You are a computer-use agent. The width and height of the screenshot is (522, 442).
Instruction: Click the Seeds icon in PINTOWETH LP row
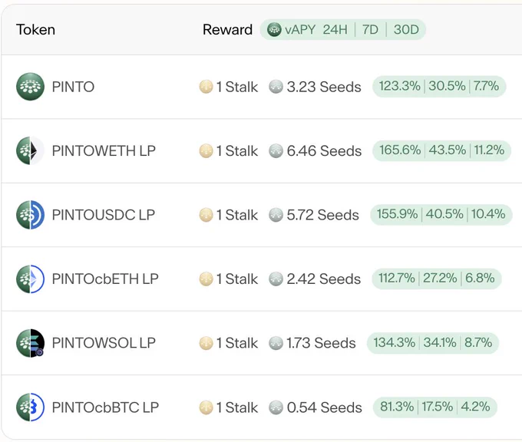pyautogui.click(x=276, y=150)
